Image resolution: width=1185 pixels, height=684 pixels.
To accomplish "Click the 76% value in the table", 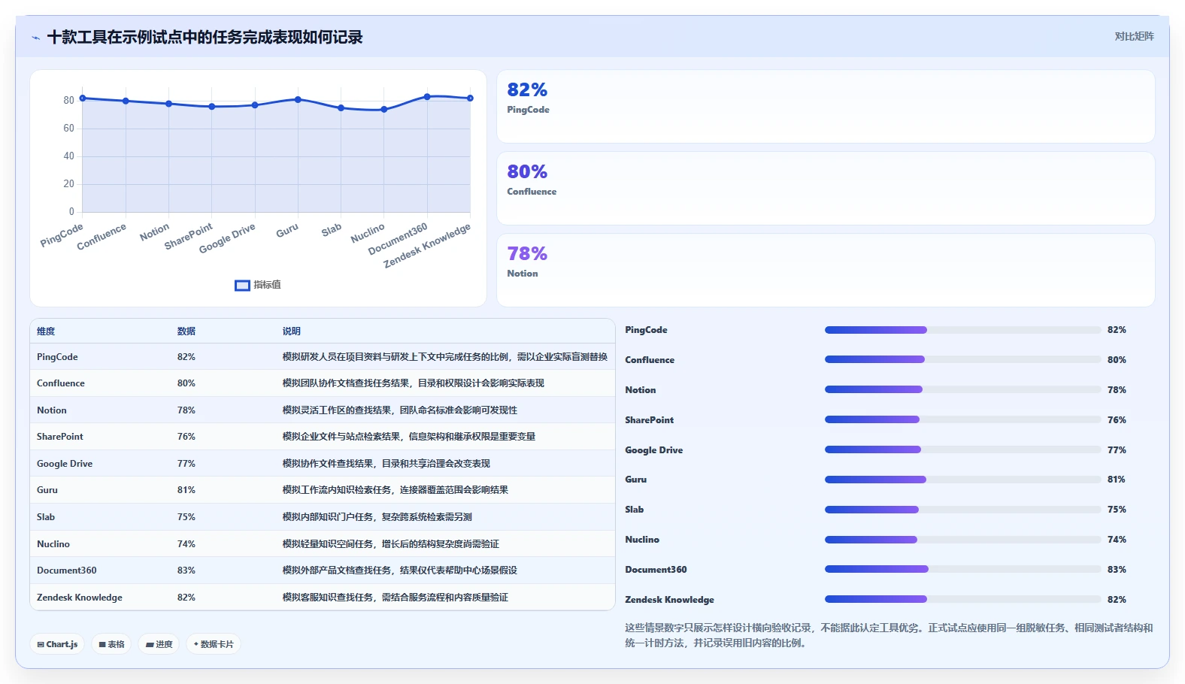I will [186, 437].
